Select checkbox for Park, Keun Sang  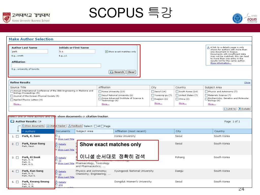(x=17, y=144)
